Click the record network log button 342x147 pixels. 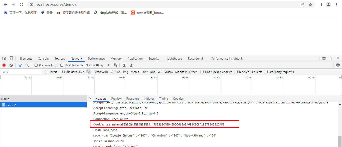tap(4, 65)
